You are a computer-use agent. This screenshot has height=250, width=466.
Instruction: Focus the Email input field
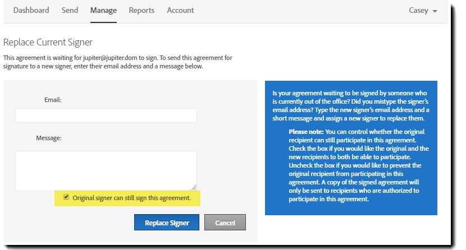(106, 115)
